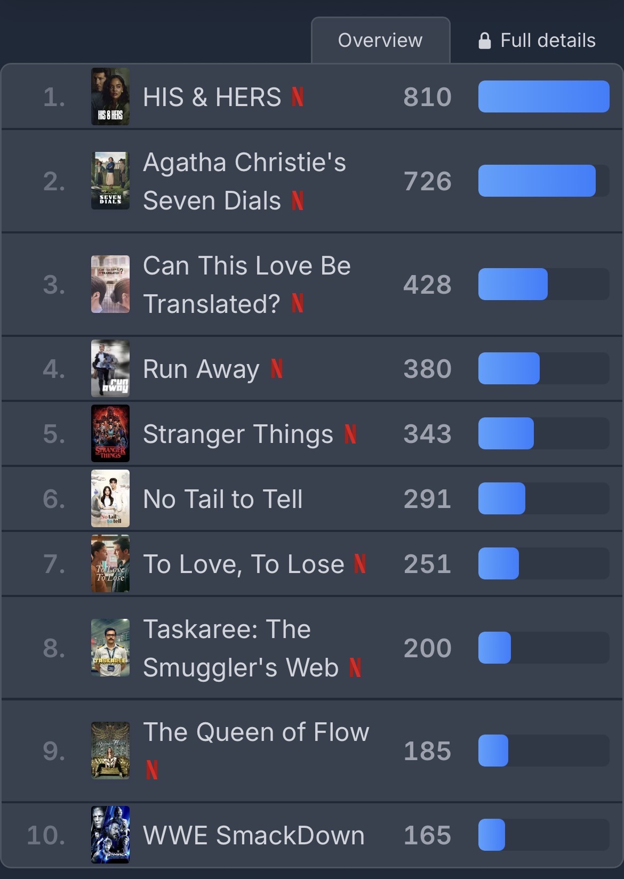Switch to the Overview tab
This screenshot has width=624, height=879.
pyautogui.click(x=380, y=41)
